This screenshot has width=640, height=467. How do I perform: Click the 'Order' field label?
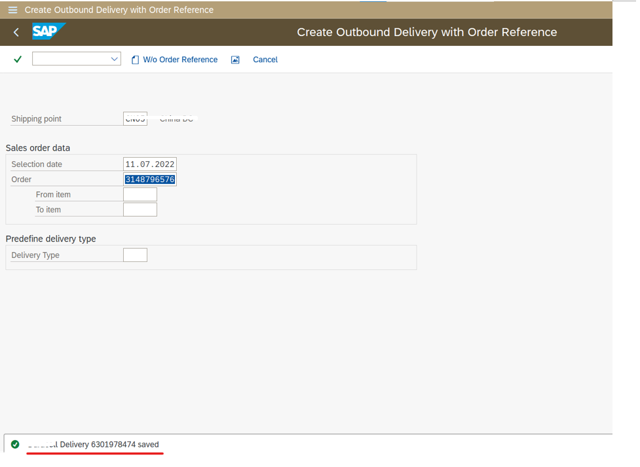(x=21, y=179)
